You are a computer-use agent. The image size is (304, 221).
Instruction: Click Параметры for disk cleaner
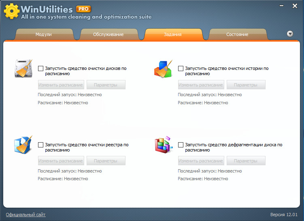point(106,85)
